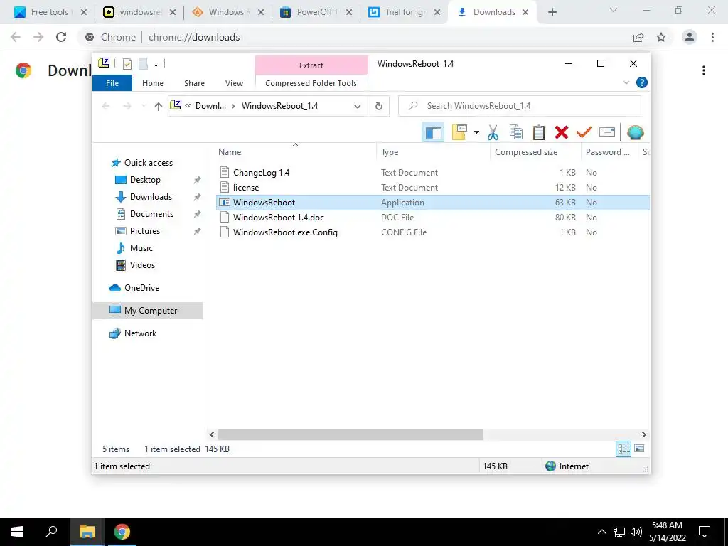
Task: Open the Customize Quick Access Toolbar dropdown
Action: click(156, 65)
